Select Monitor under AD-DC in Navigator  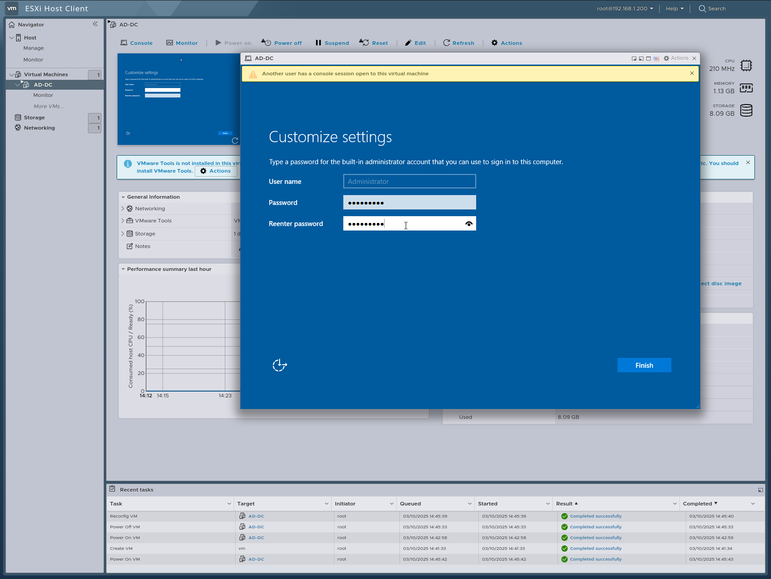click(43, 95)
